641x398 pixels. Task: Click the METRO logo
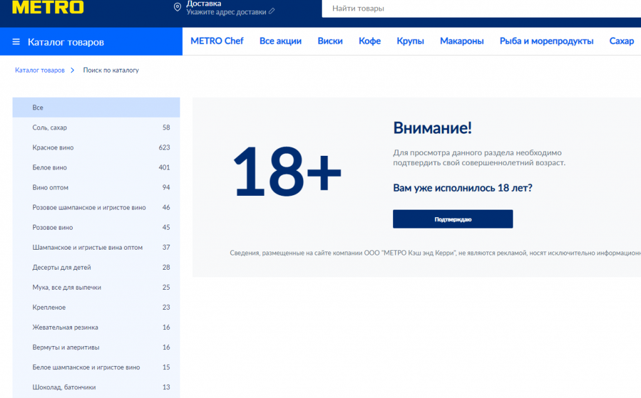click(x=48, y=8)
